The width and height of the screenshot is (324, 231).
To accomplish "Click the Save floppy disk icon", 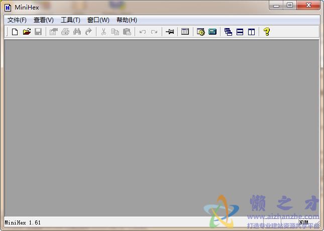I will (38, 32).
